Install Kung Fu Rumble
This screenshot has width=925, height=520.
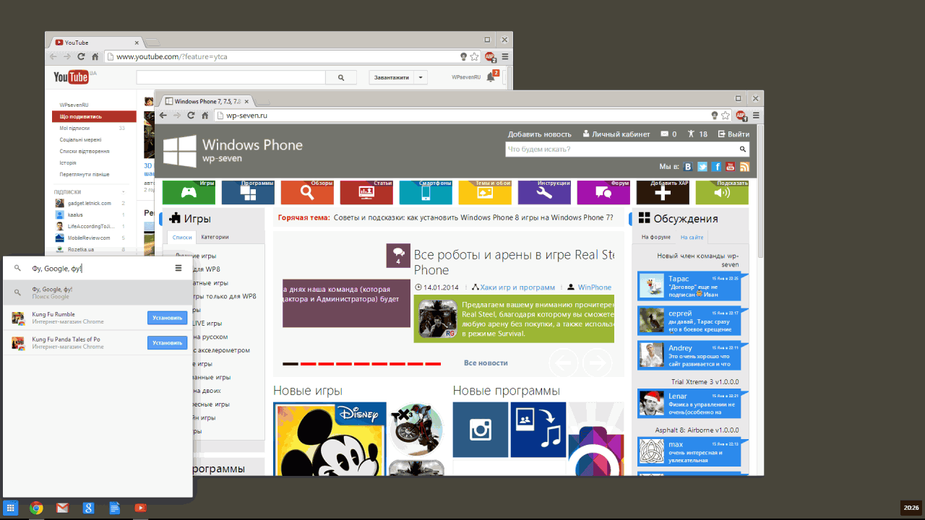point(167,318)
